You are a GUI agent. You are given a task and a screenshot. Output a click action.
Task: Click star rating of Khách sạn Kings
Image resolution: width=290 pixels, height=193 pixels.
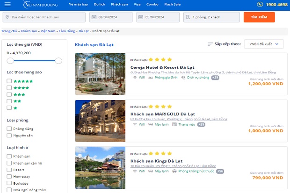160,153
